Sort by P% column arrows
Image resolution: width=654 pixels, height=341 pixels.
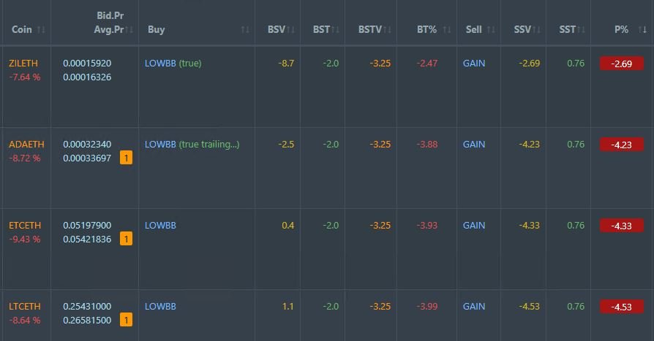[643, 29]
